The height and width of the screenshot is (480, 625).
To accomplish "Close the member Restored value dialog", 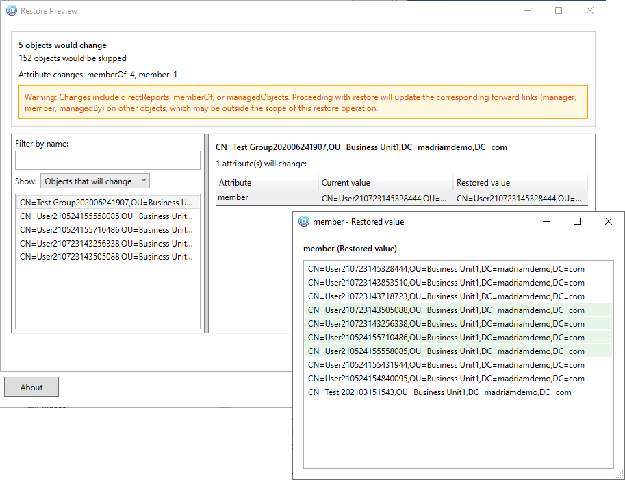I will (609, 221).
